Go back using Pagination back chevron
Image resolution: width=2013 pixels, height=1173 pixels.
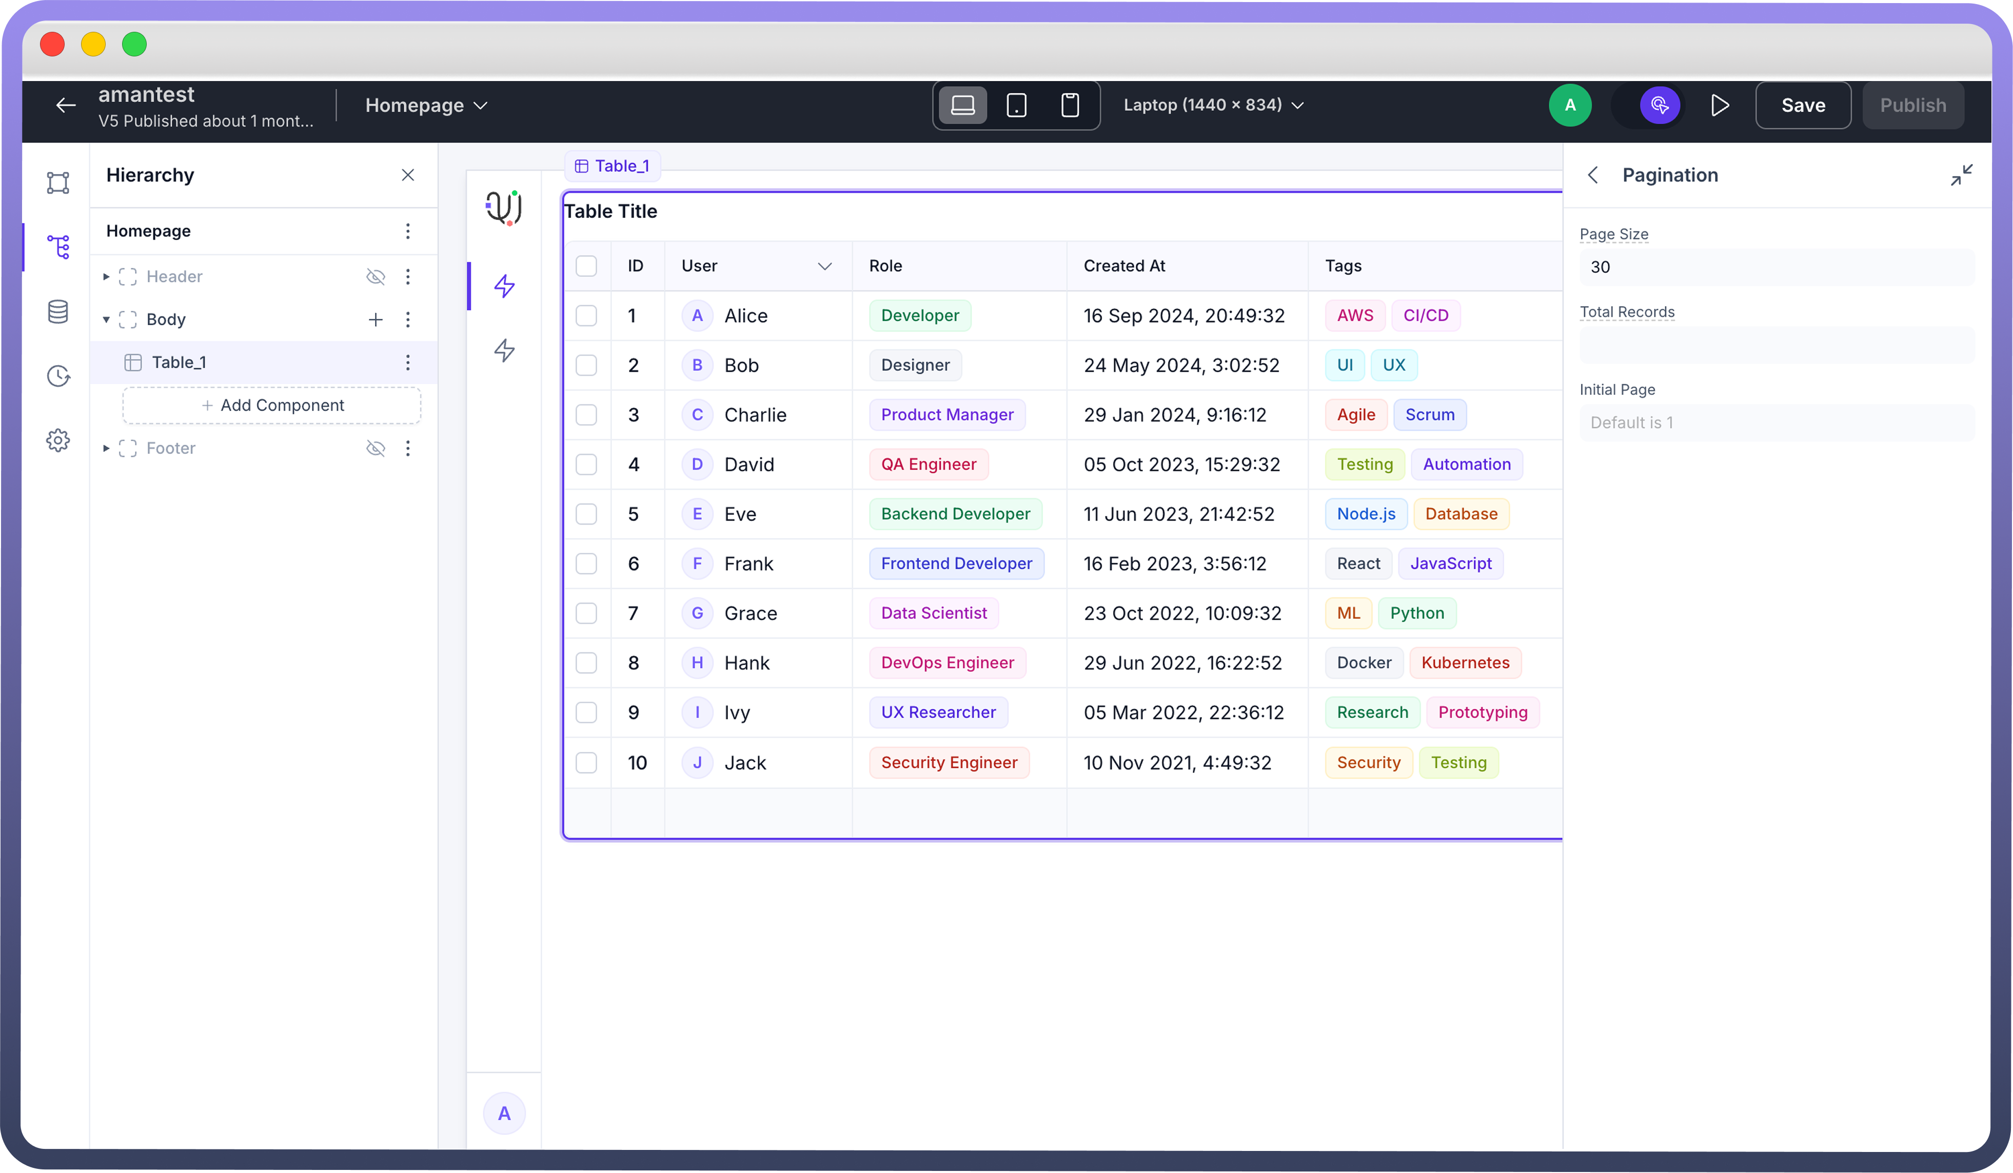pyautogui.click(x=1593, y=175)
